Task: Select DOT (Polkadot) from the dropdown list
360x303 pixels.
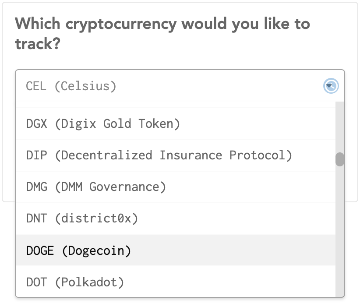Action: coord(176,282)
